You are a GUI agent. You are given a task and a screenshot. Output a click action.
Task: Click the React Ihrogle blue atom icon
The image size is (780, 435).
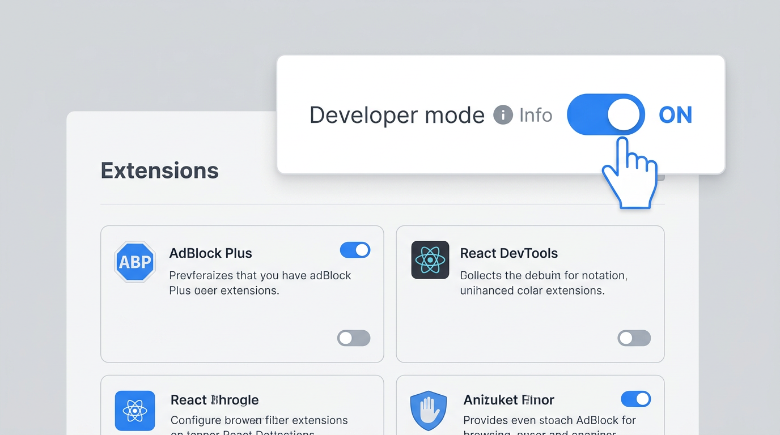tap(135, 411)
